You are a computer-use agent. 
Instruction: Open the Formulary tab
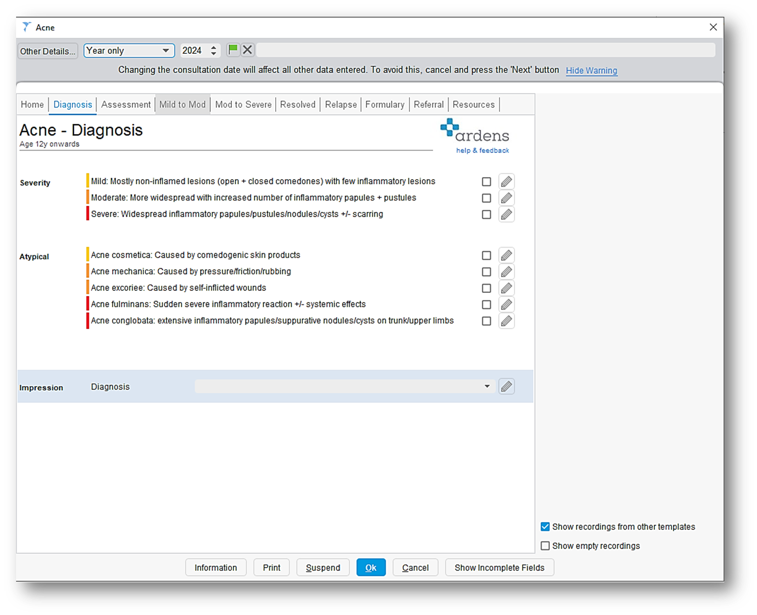[x=385, y=104]
